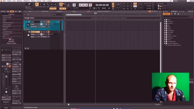This screenshot has width=194, height=109.
Task: Click the PDC override button in the Mix module
Action: pyautogui.click(x=124, y=9)
